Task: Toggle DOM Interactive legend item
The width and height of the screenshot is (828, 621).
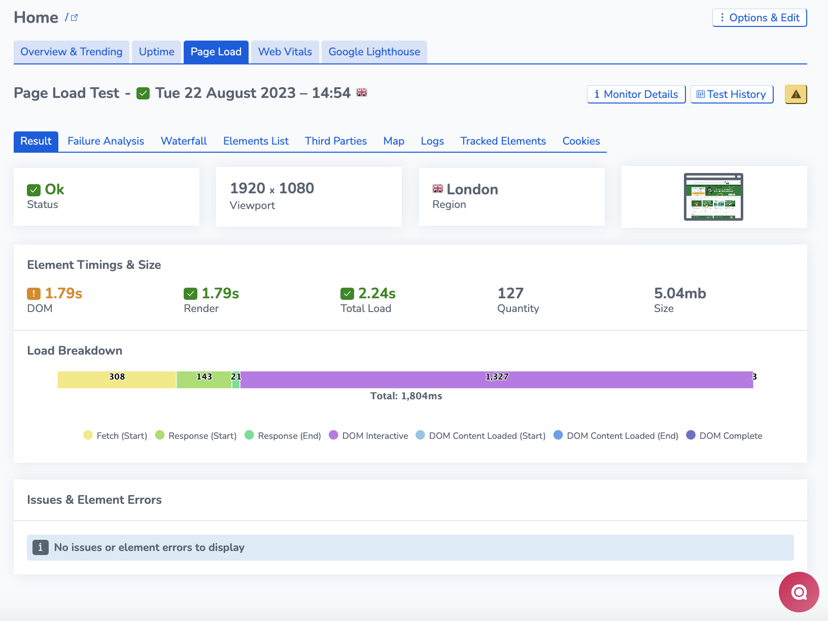Action: click(x=368, y=435)
